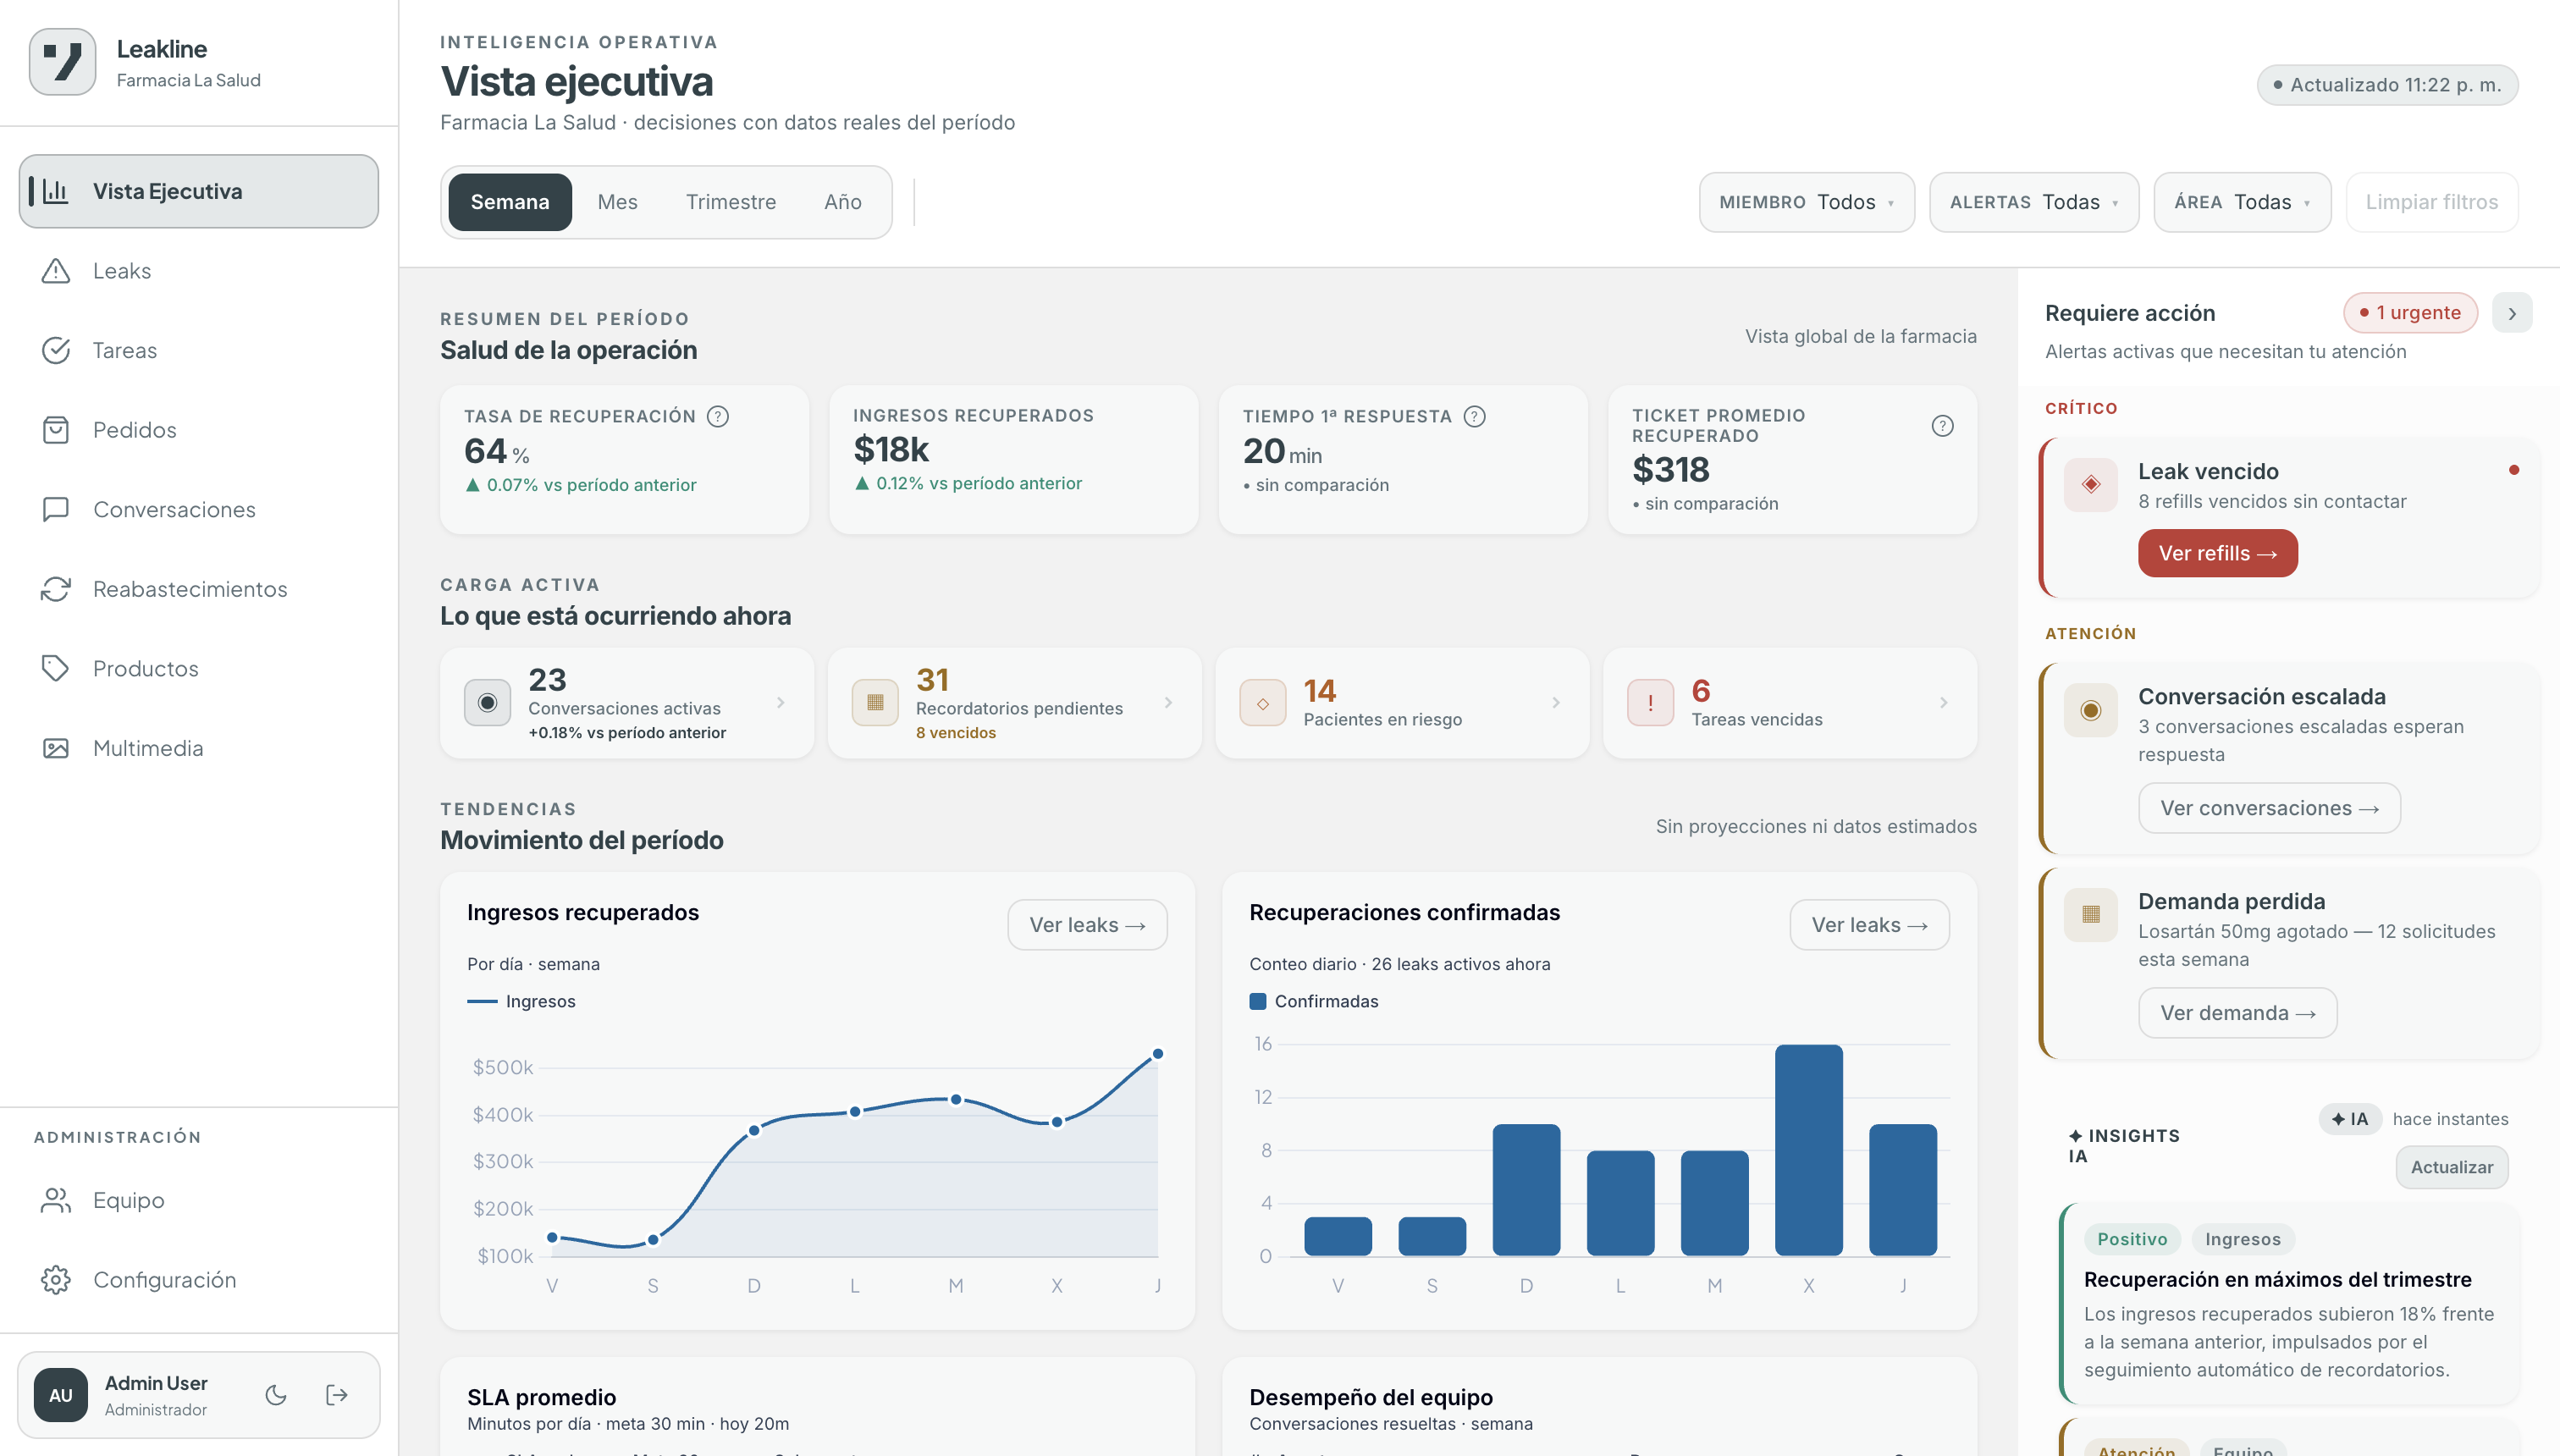This screenshot has width=2560, height=1456.
Task: Click the Leaks warning triangle icon
Action: point(56,271)
